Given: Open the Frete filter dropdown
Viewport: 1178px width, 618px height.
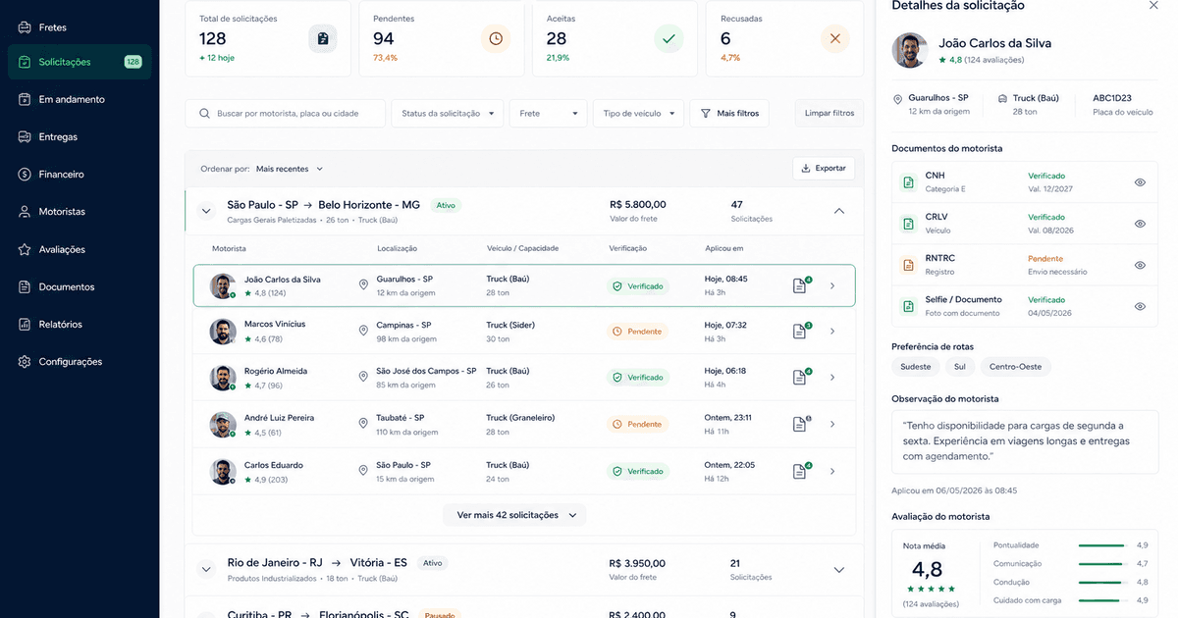Looking at the screenshot, I should (x=548, y=114).
